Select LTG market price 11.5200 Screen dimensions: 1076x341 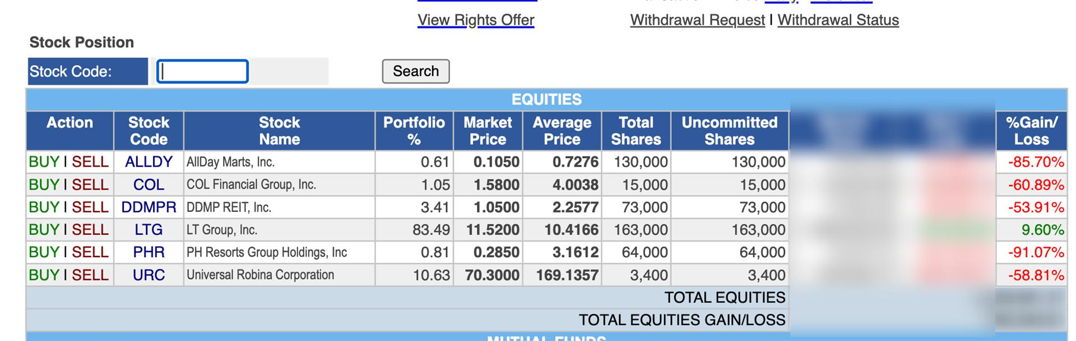[x=493, y=230]
